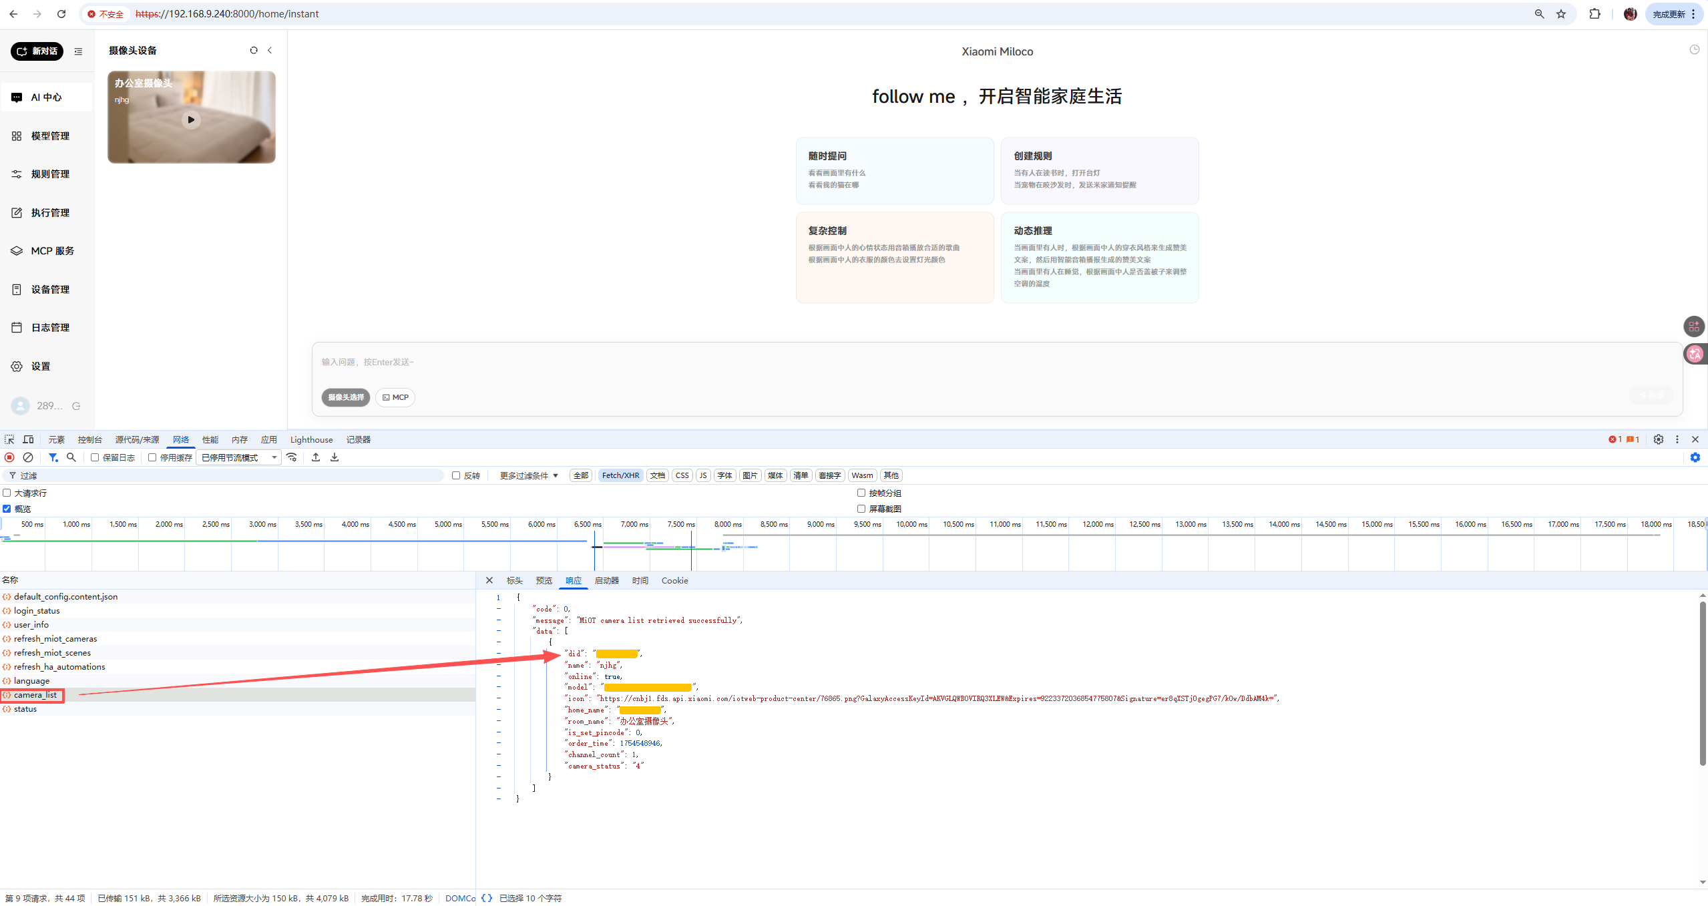The image size is (1708, 906).
Task: Click the response panel vertical scrollbar
Action: click(x=1702, y=682)
